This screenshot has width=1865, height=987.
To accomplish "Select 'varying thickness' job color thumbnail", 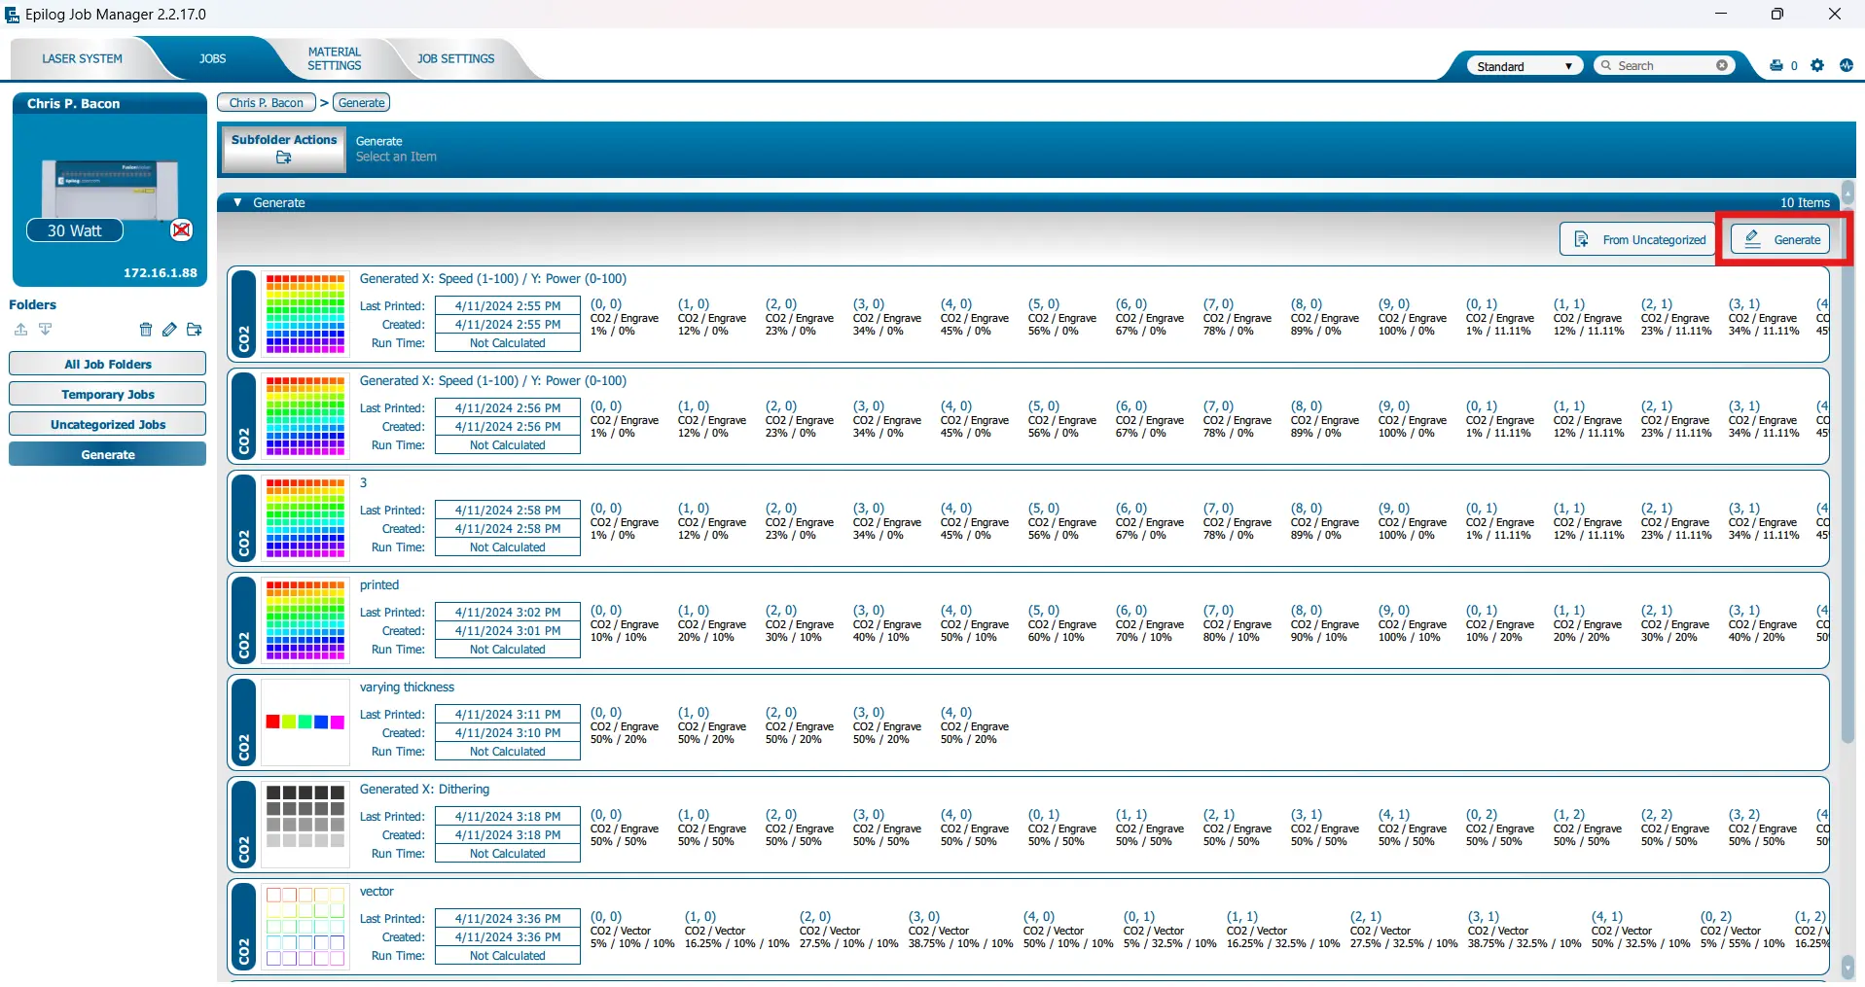I will point(305,723).
